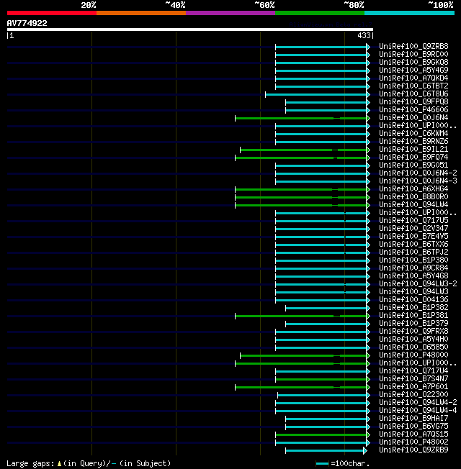This screenshot has width=461, height=469.
Task: Select the UniRef100_Q717U4 label
Action: tap(413, 371)
